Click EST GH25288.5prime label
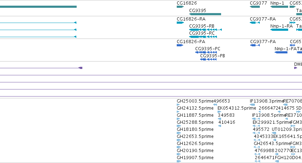Viewport: 302px width, 163px height. coord(195,122)
